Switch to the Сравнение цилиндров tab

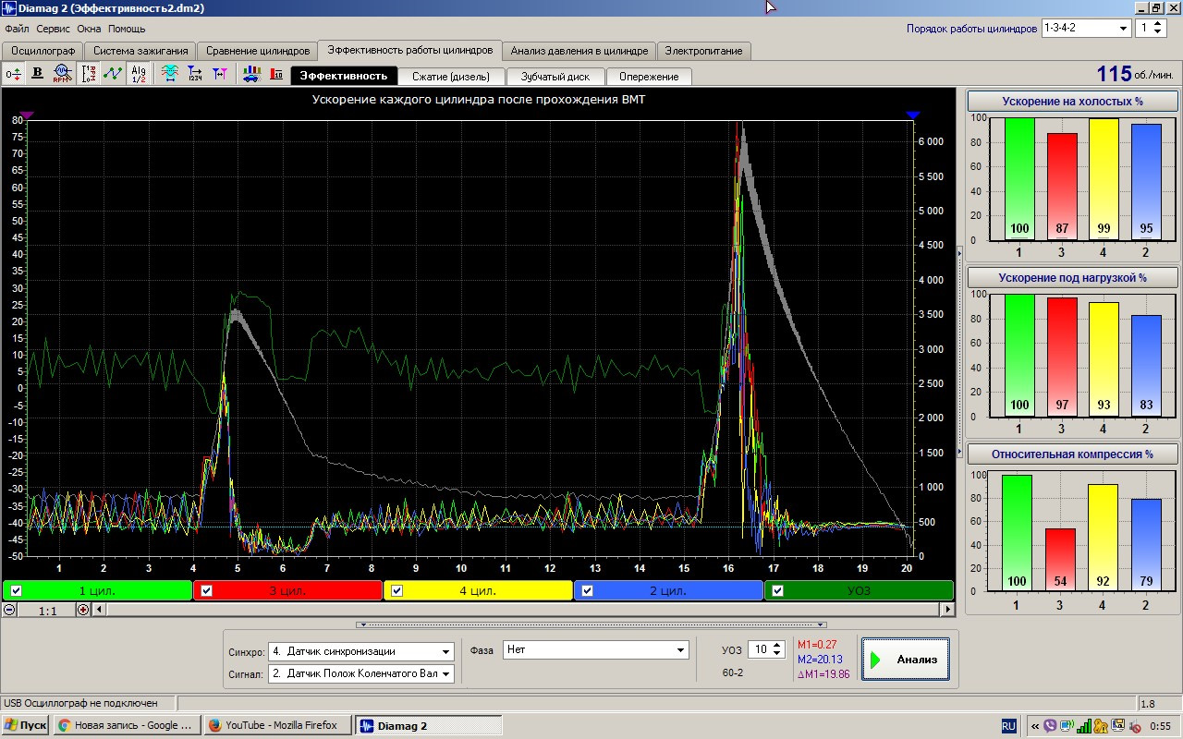(x=257, y=51)
